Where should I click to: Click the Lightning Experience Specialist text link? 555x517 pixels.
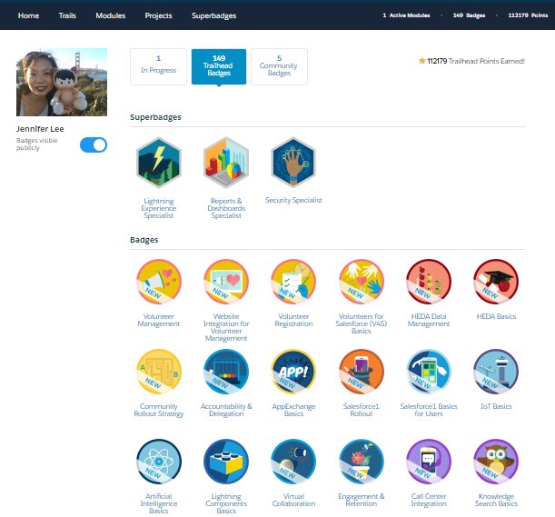tap(159, 208)
